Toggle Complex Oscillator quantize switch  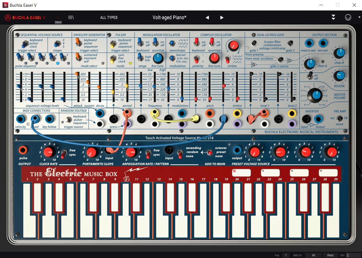[211, 42]
